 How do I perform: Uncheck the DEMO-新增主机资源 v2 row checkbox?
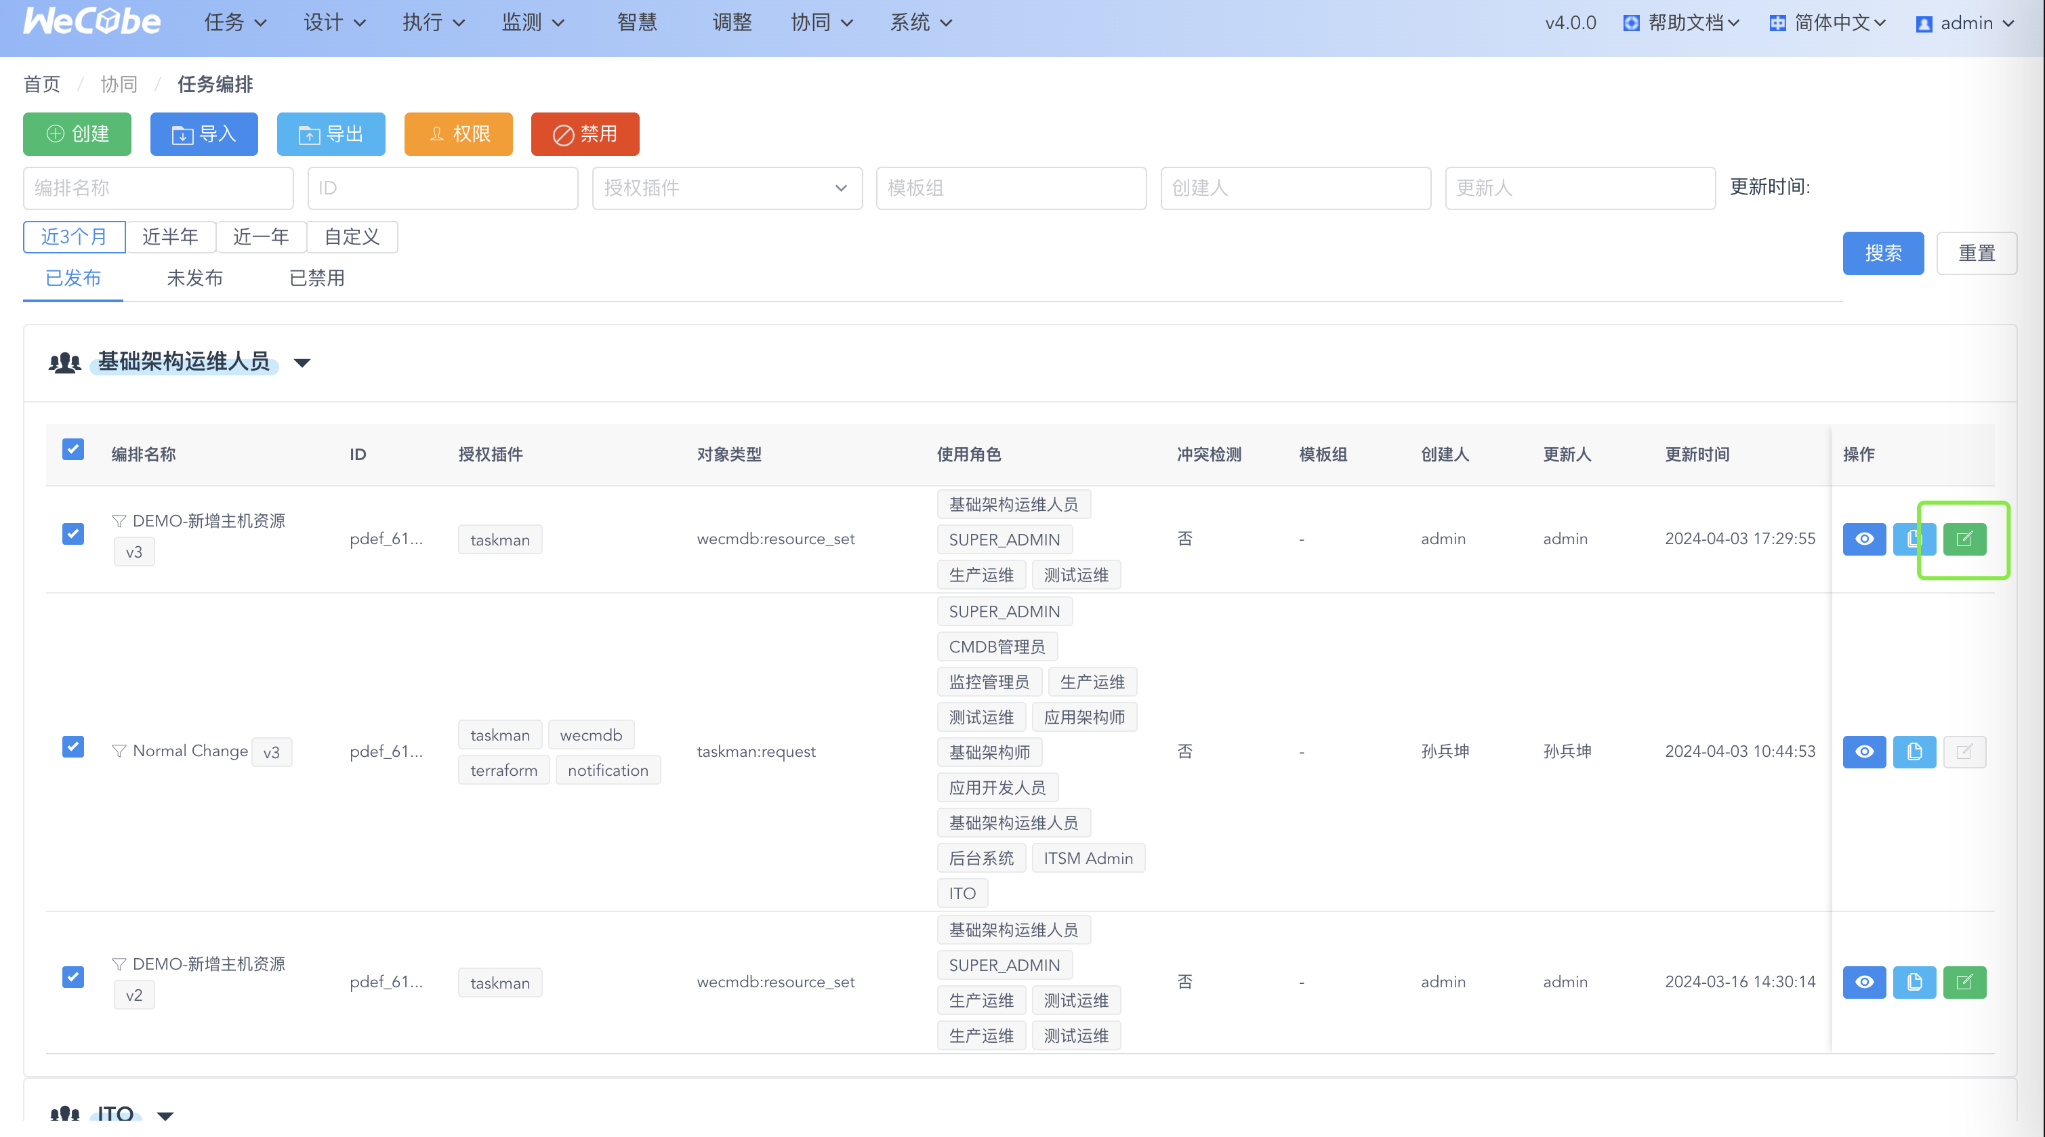click(73, 976)
